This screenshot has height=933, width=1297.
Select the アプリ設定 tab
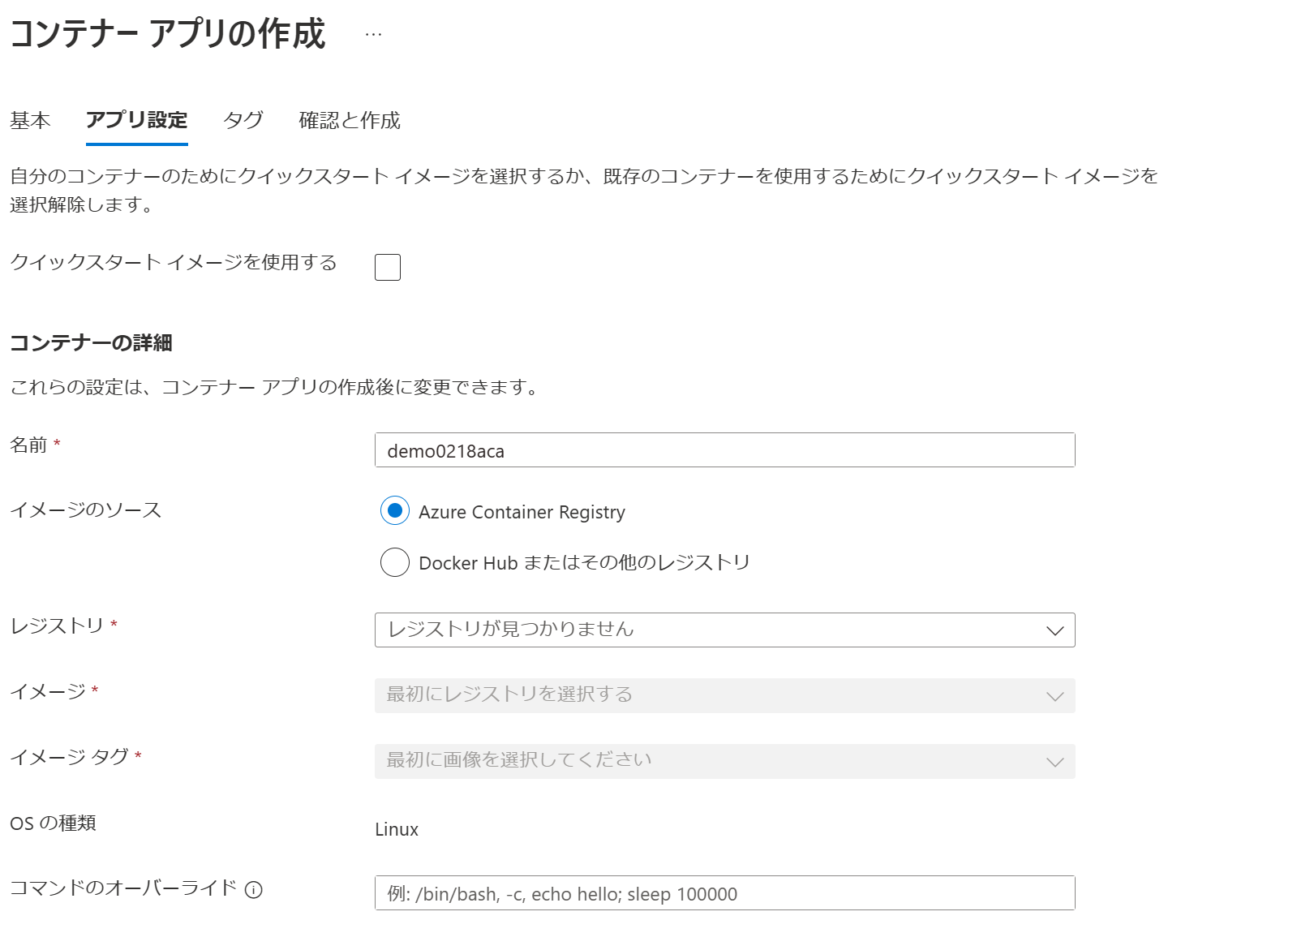pyautogui.click(x=136, y=121)
